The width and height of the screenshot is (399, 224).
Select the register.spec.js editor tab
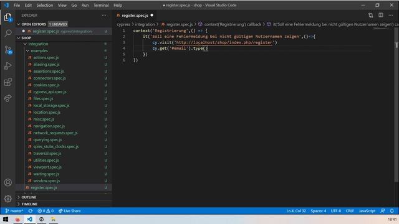(x=135, y=15)
